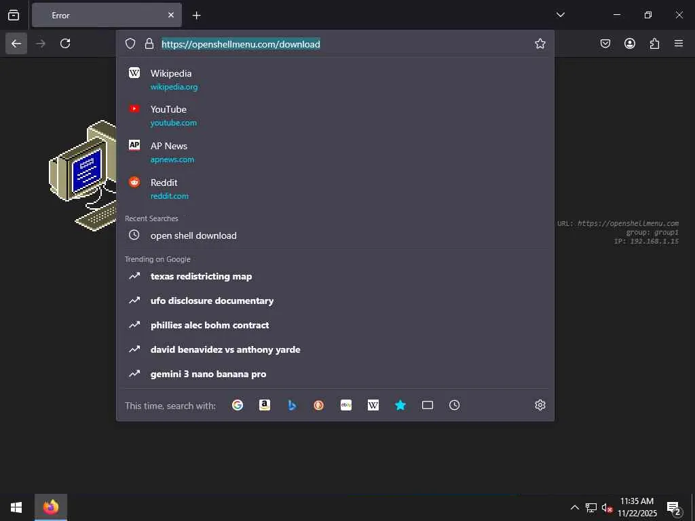Open the clock showing 11:35 AM
Image resolution: width=695 pixels, height=521 pixels.
(x=637, y=507)
